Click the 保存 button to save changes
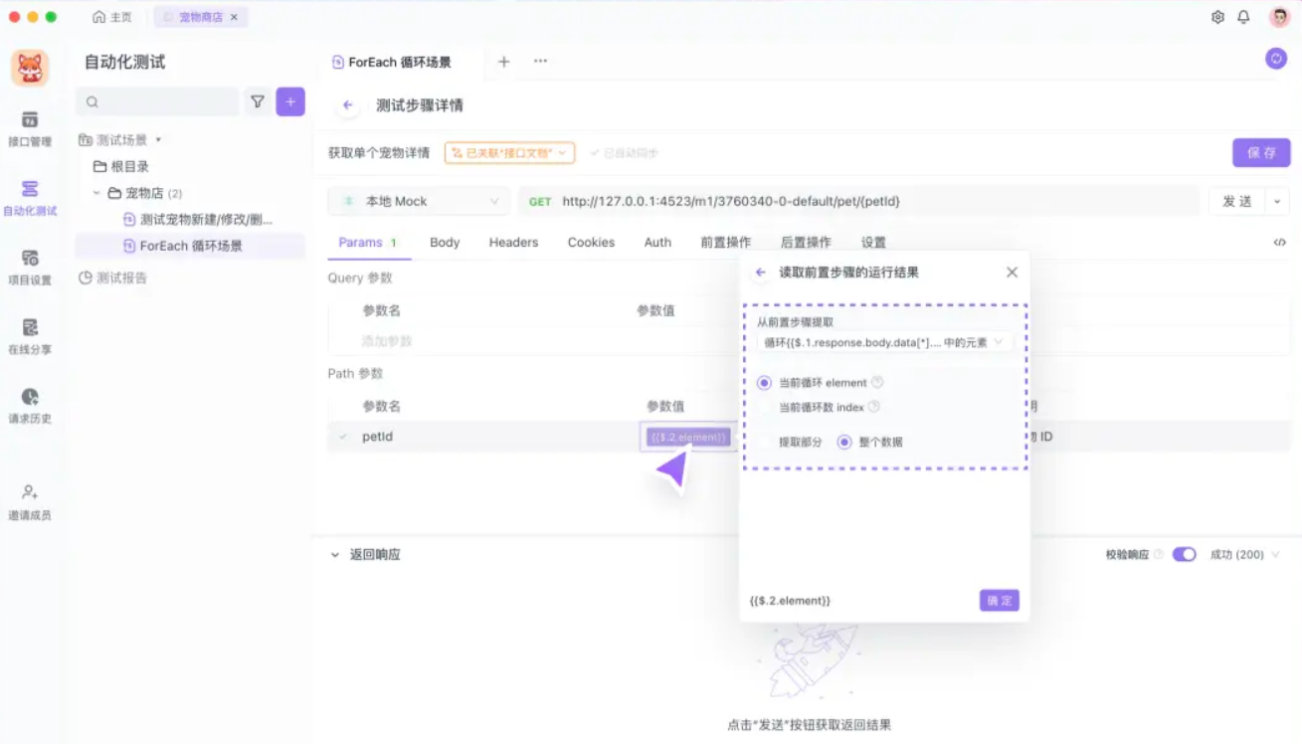This screenshot has width=1302, height=744. pyautogui.click(x=1260, y=152)
